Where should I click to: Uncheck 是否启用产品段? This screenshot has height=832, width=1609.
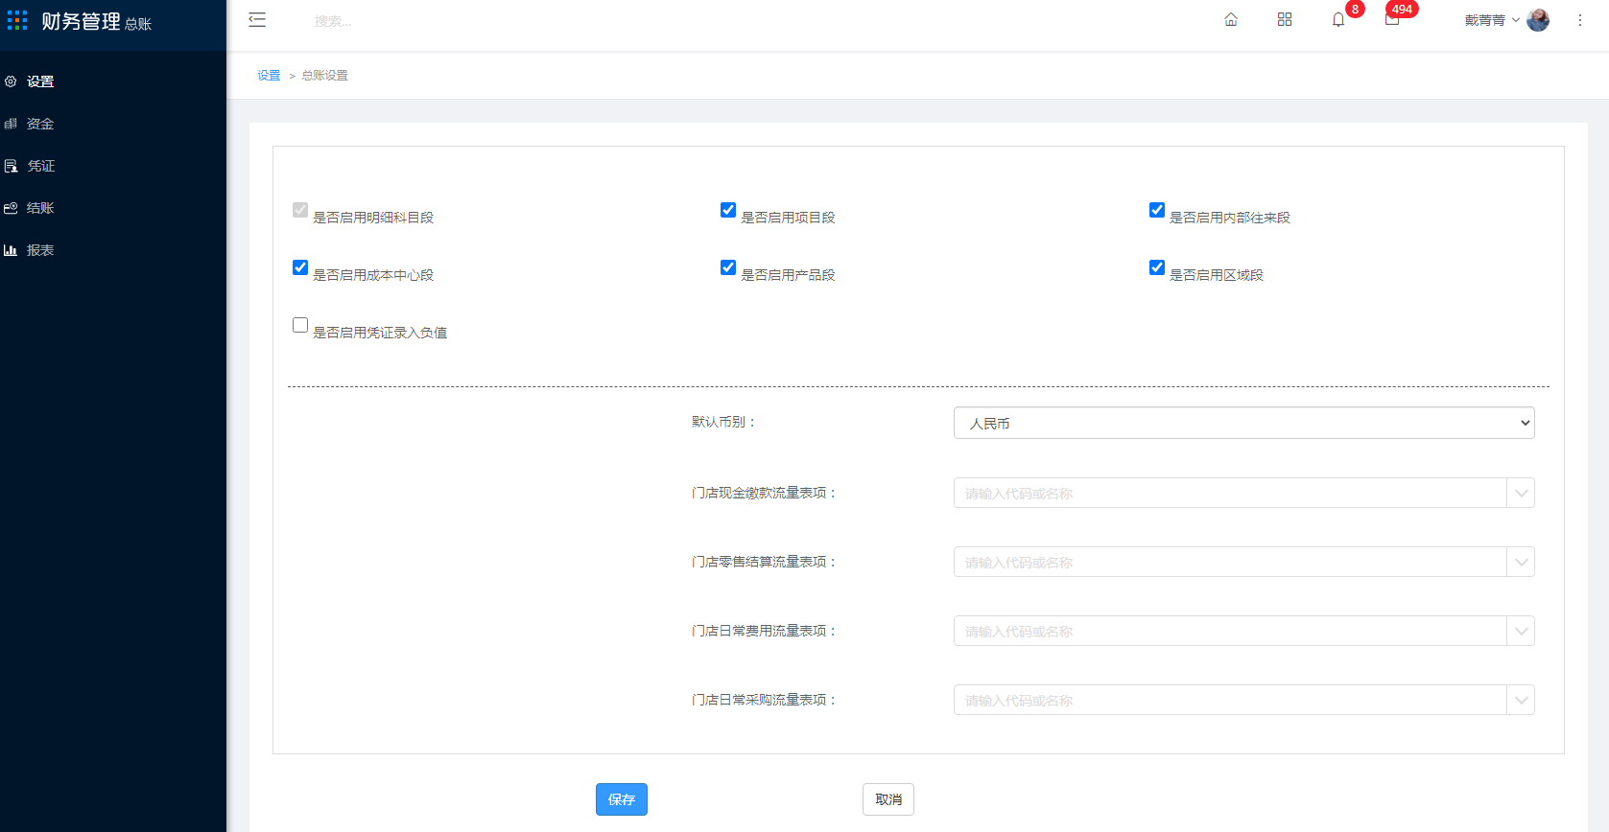[728, 267]
